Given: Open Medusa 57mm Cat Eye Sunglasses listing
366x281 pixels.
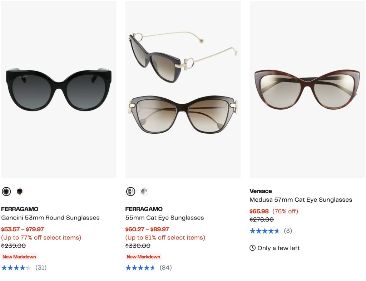Looking at the screenshot, I should tap(301, 200).
